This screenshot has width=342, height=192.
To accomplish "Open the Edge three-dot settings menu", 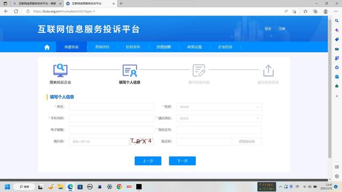I will coord(336,11).
